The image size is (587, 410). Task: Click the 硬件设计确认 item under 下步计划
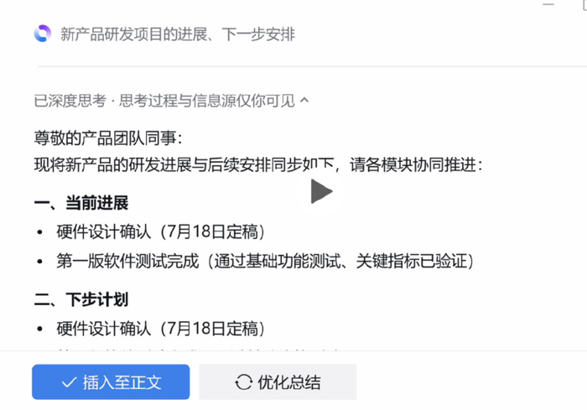(x=161, y=329)
